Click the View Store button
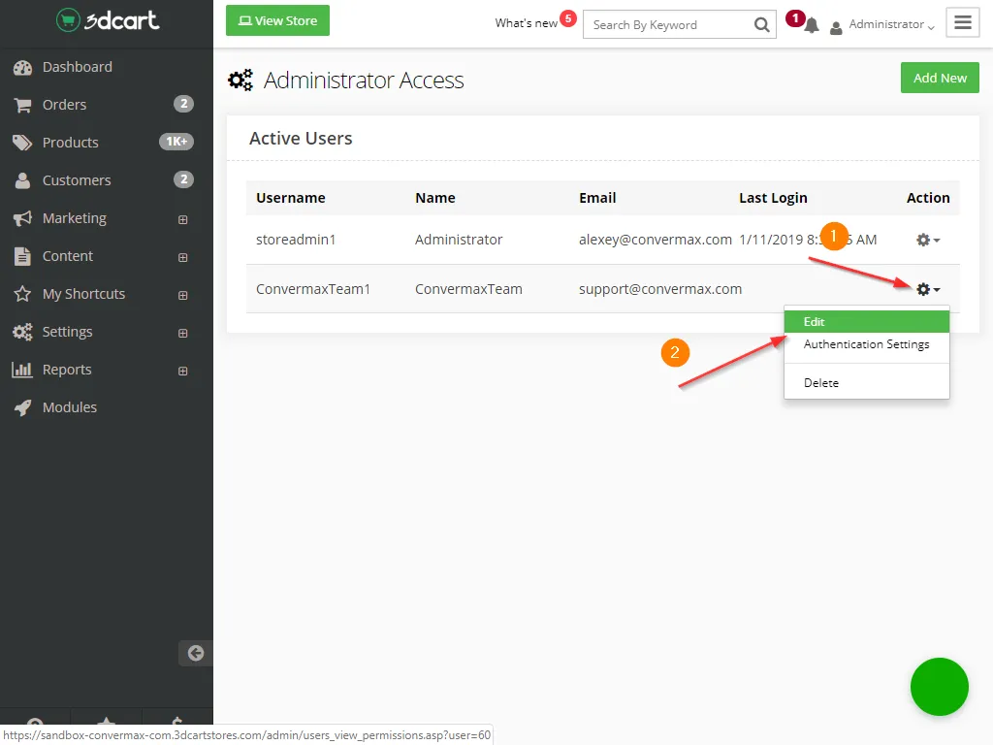 click(277, 20)
